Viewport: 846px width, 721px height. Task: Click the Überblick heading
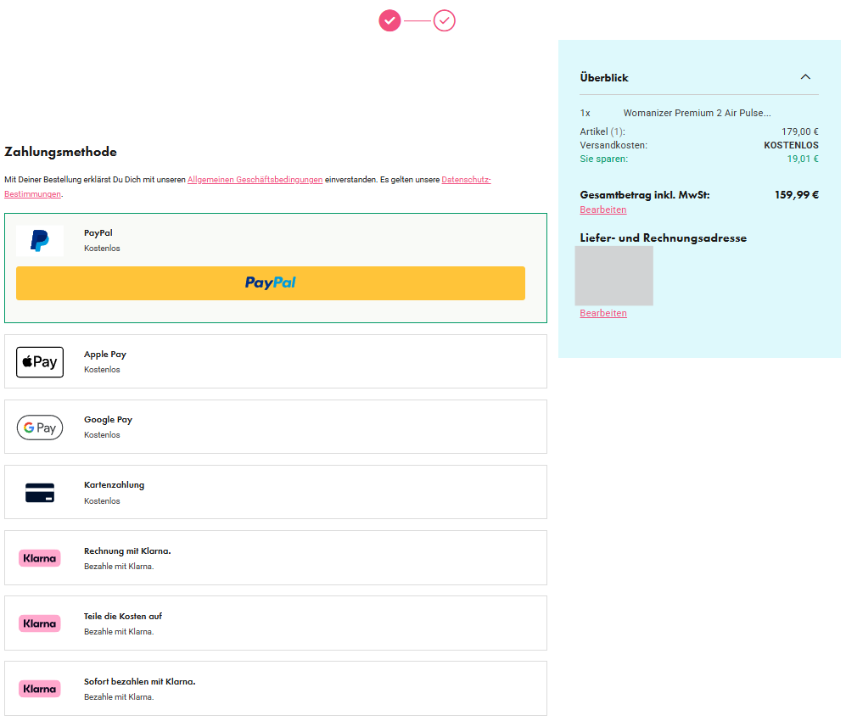click(x=604, y=78)
